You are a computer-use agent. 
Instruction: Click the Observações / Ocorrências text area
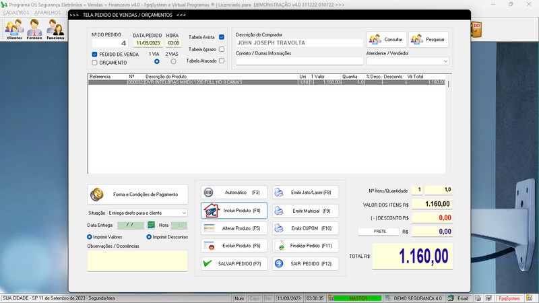click(137, 261)
